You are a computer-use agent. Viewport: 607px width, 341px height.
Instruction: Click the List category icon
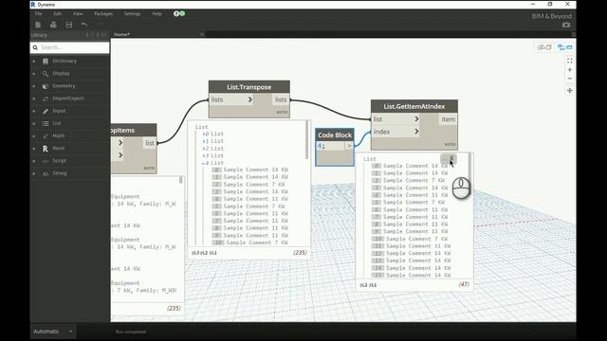(x=46, y=123)
